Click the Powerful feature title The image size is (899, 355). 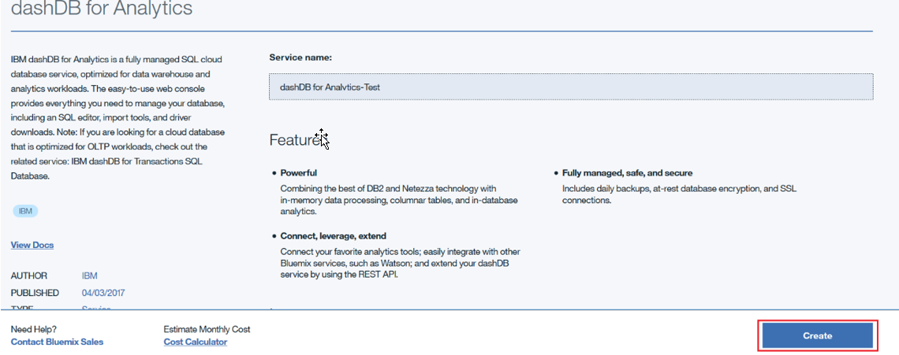tap(298, 173)
